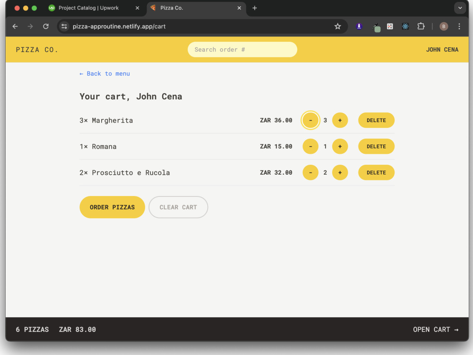This screenshot has width=473, height=355.
Task: Open the eyedropper extension with green badge
Action: pos(376,27)
